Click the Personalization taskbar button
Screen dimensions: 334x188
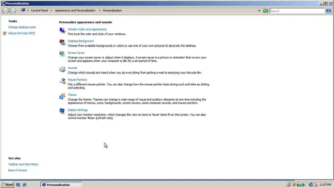pyautogui.click(x=61, y=185)
